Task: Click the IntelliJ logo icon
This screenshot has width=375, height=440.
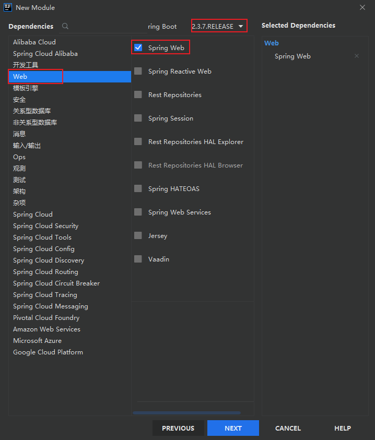Action: pyautogui.click(x=7, y=7)
